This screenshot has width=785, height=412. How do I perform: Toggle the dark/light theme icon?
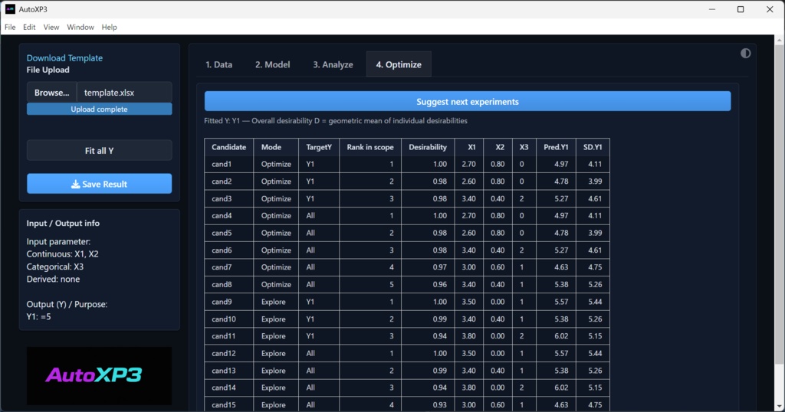tap(745, 54)
